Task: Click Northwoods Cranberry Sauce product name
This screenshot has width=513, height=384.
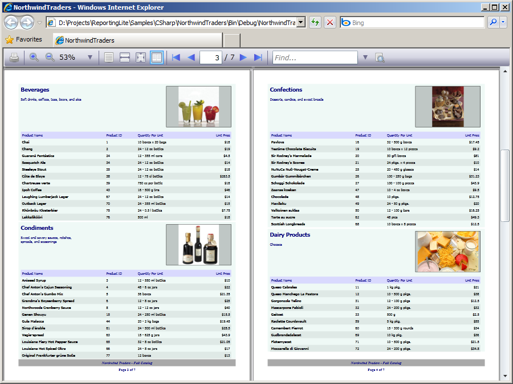Action: 47,308
